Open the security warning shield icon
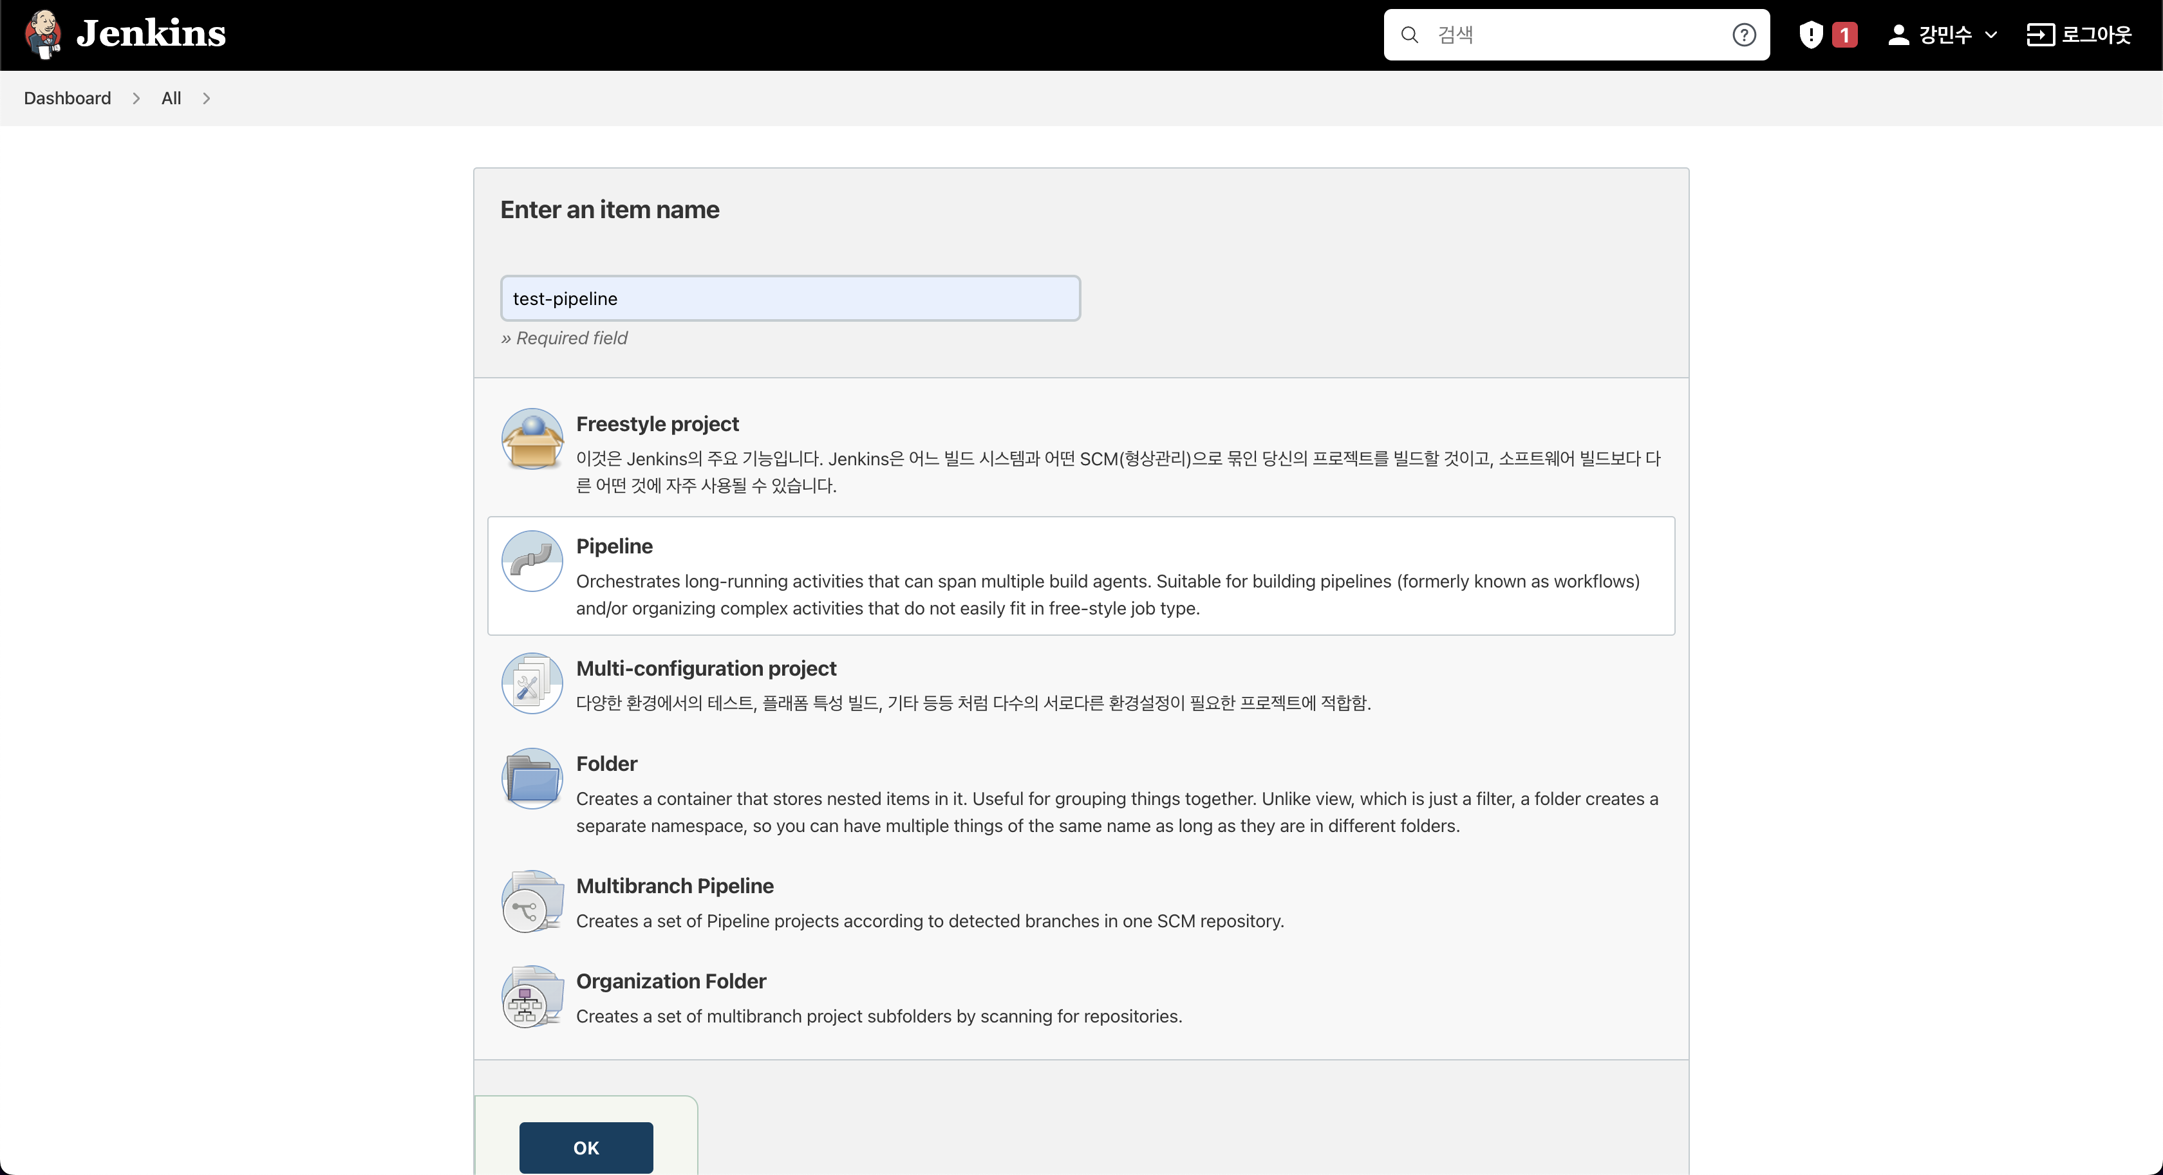2163x1175 pixels. [1811, 34]
